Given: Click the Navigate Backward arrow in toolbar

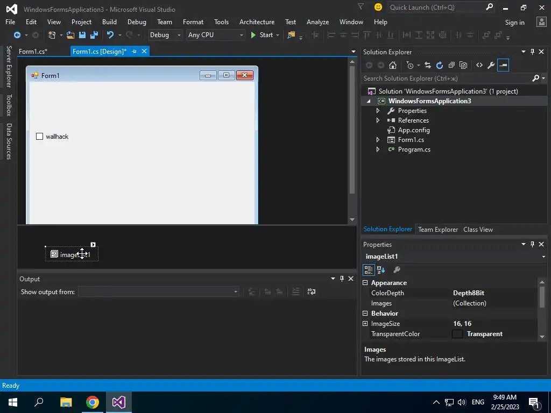Looking at the screenshot, I should coord(17,35).
